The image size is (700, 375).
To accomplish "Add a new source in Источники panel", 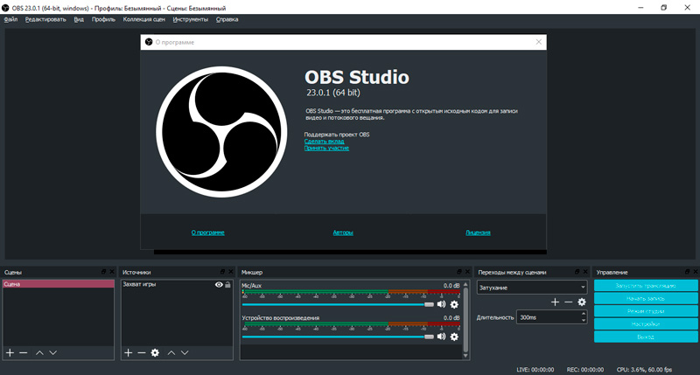I will (x=128, y=352).
